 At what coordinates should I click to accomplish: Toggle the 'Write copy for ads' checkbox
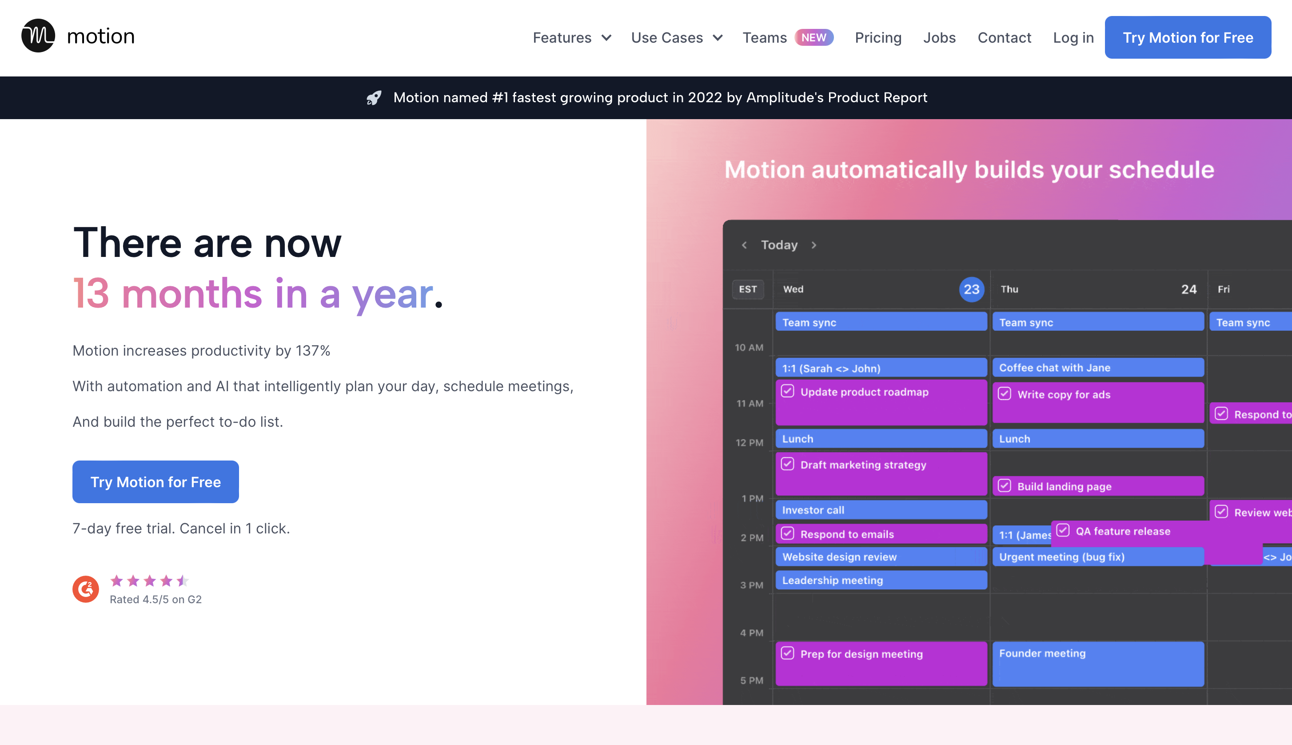pos(1004,394)
